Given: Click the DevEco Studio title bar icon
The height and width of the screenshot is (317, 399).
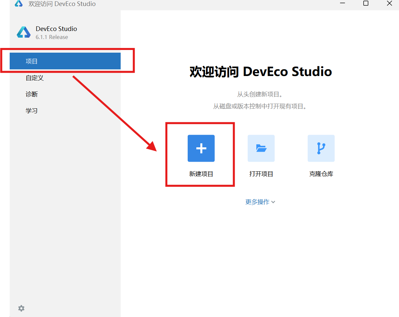Looking at the screenshot, I should pos(19,4).
